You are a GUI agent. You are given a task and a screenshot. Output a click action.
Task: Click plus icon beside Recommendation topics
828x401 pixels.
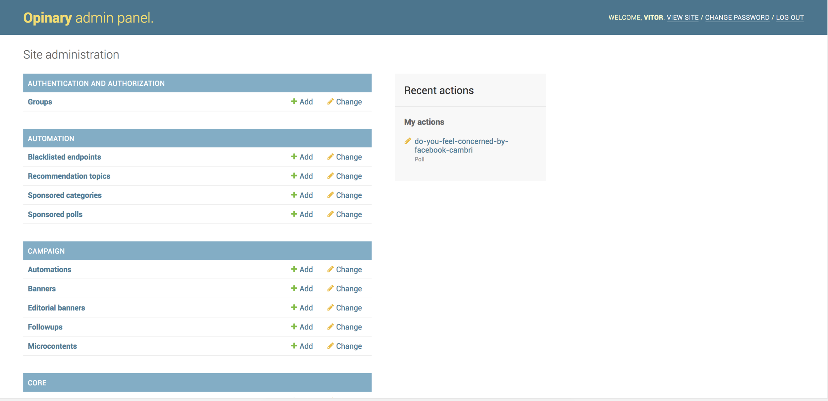[x=294, y=176]
